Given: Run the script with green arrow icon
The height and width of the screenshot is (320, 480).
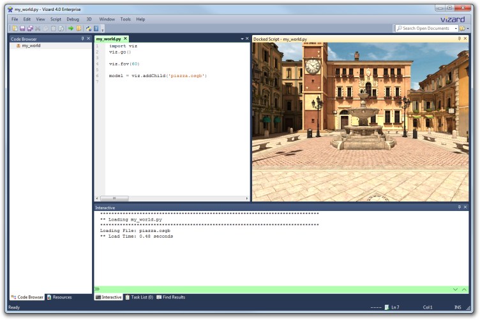Looking at the screenshot, I should pyautogui.click(x=71, y=29).
